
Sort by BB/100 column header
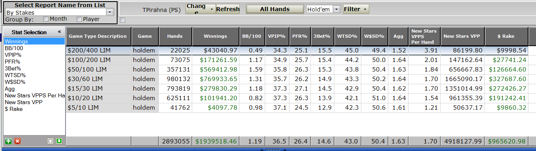(252, 36)
